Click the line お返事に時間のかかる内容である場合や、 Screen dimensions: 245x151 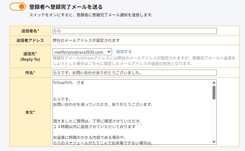coord(90,138)
